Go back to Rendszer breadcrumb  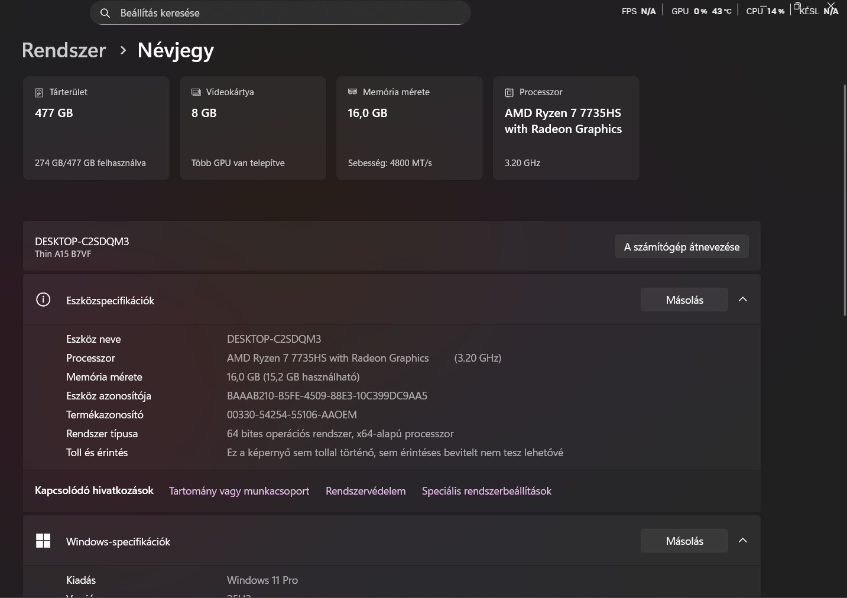[x=64, y=50]
